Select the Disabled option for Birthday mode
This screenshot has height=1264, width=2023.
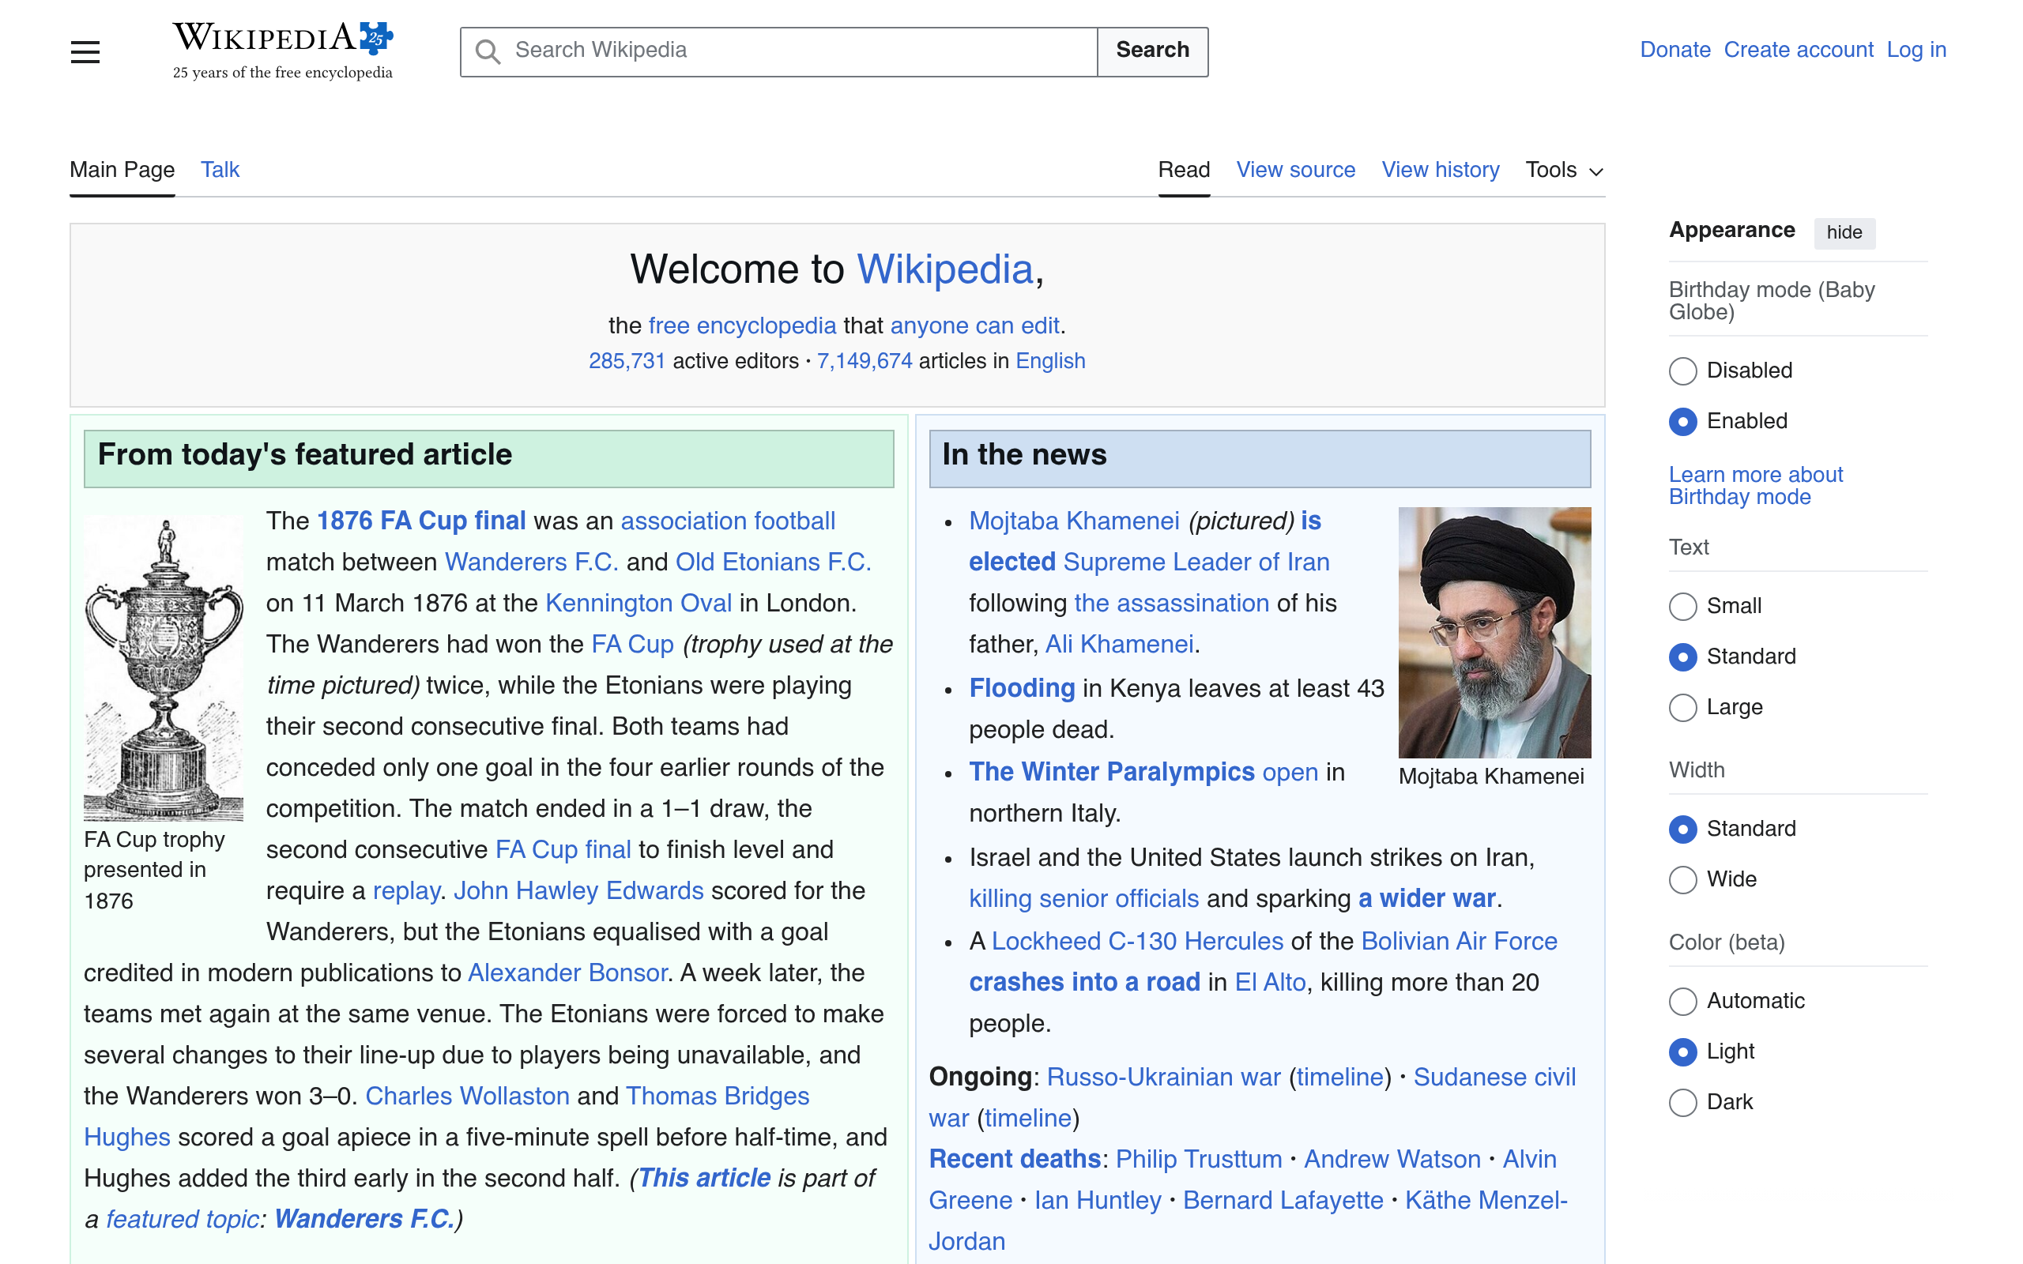pos(1682,371)
